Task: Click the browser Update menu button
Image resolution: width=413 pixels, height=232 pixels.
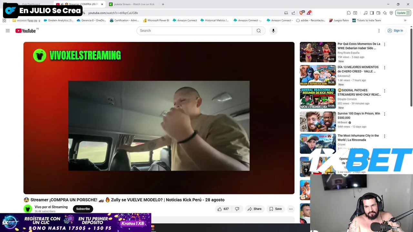Action: (403, 13)
